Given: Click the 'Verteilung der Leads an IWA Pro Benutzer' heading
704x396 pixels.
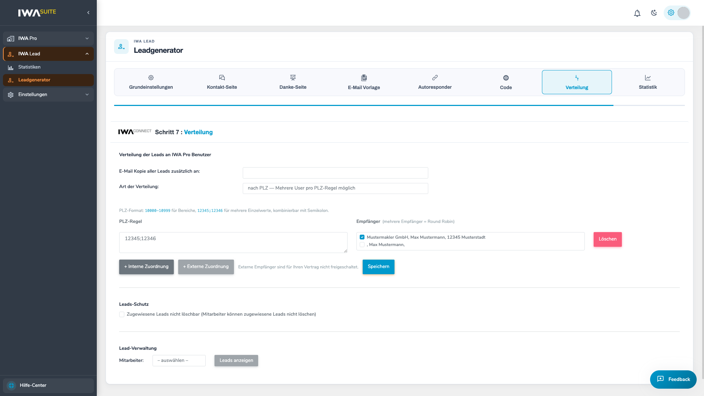Looking at the screenshot, I should coord(165,155).
